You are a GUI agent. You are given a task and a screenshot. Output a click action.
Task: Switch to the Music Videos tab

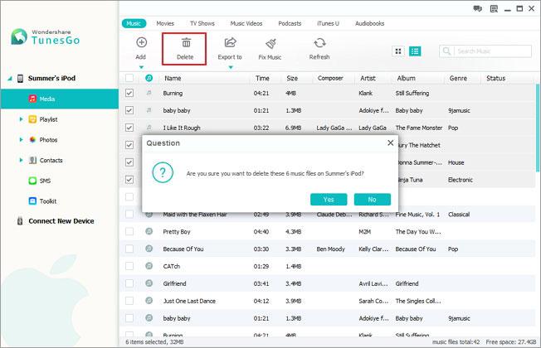point(246,23)
